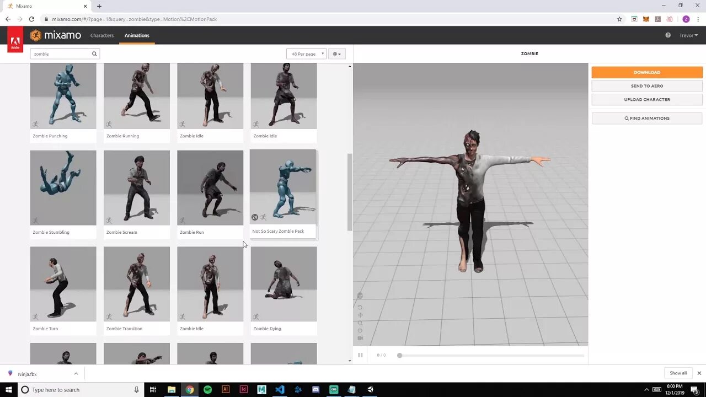The height and width of the screenshot is (397, 706).
Task: Click the orange Download button
Action: (x=647, y=72)
